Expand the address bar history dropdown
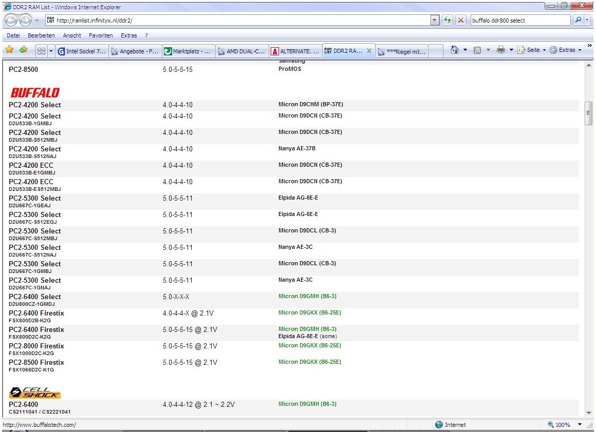The width and height of the screenshot is (596, 432). click(435, 21)
